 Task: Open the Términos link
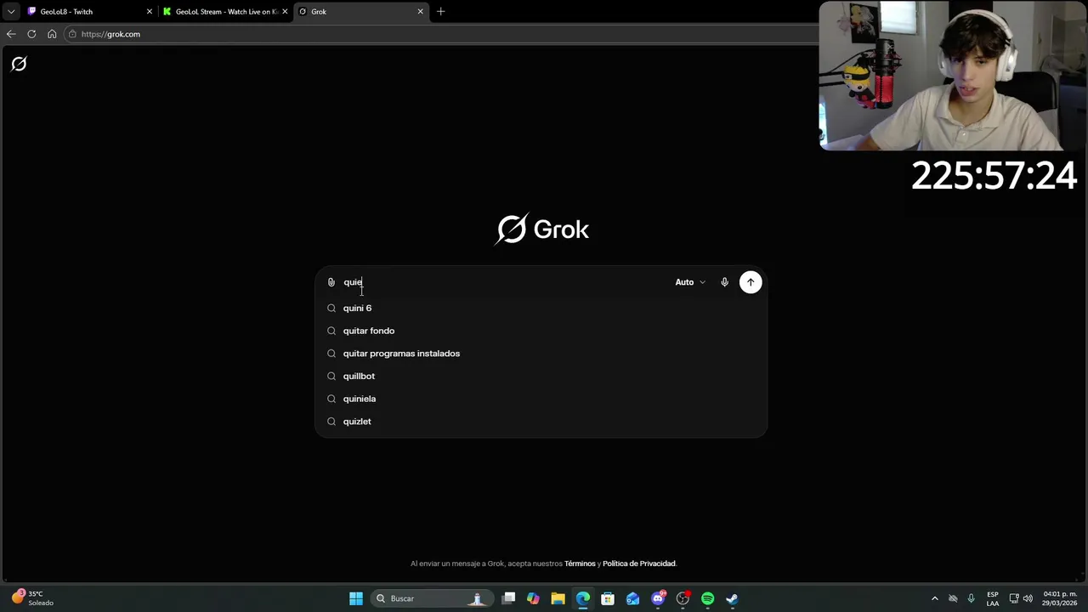[580, 564]
